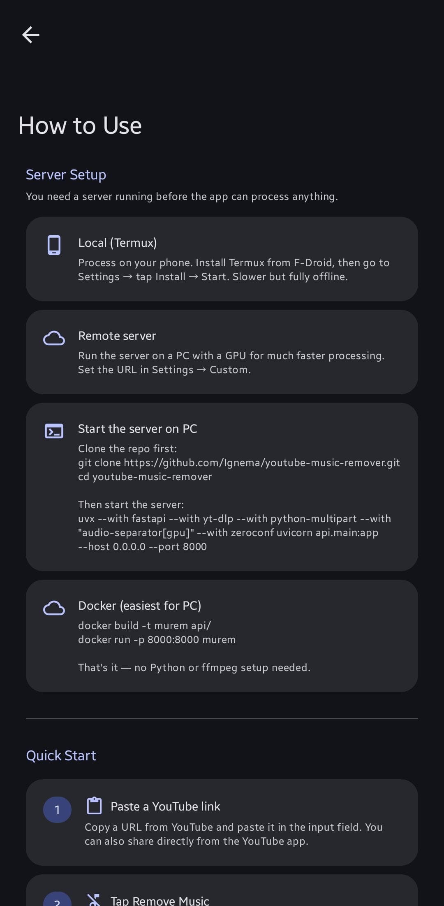This screenshot has height=906, width=444.
Task: Tap the music-off icon beside Remove Music
Action: pyautogui.click(x=94, y=900)
